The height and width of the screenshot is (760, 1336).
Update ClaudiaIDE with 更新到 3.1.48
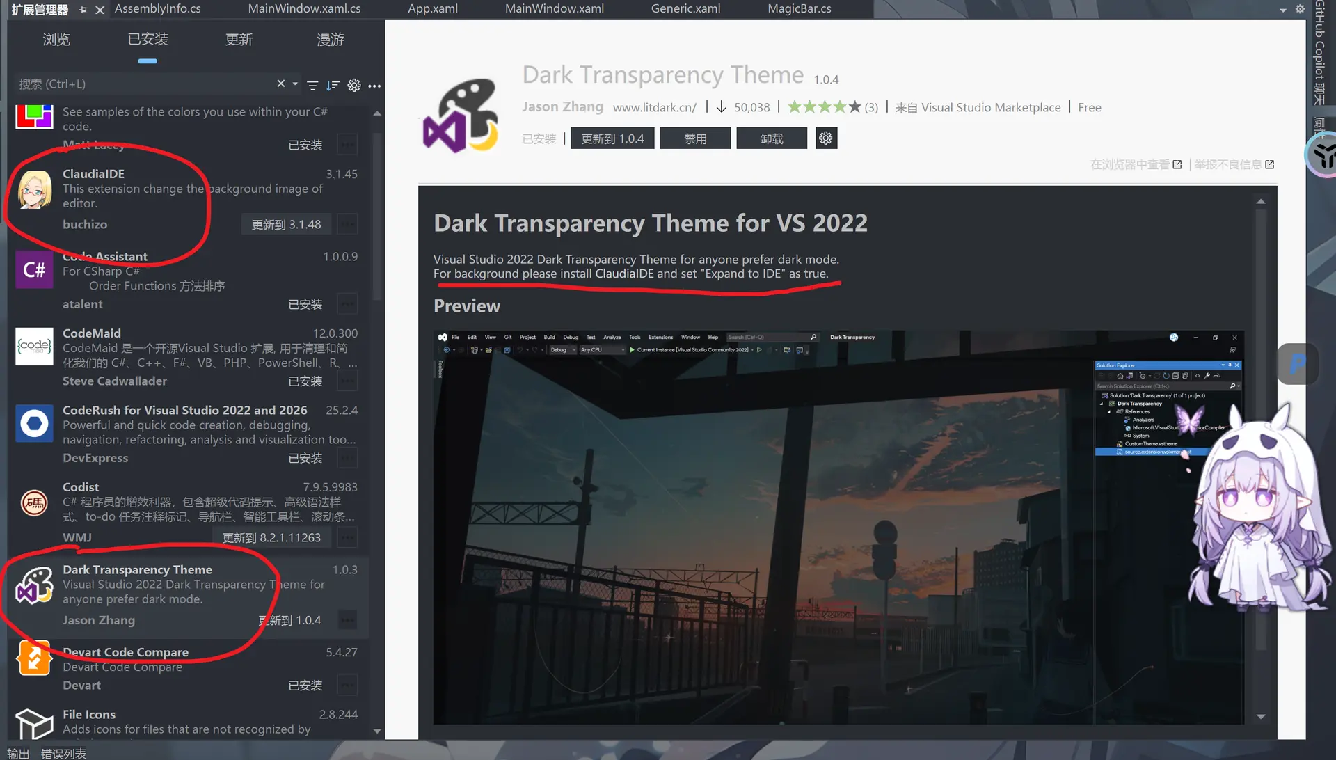(x=286, y=224)
